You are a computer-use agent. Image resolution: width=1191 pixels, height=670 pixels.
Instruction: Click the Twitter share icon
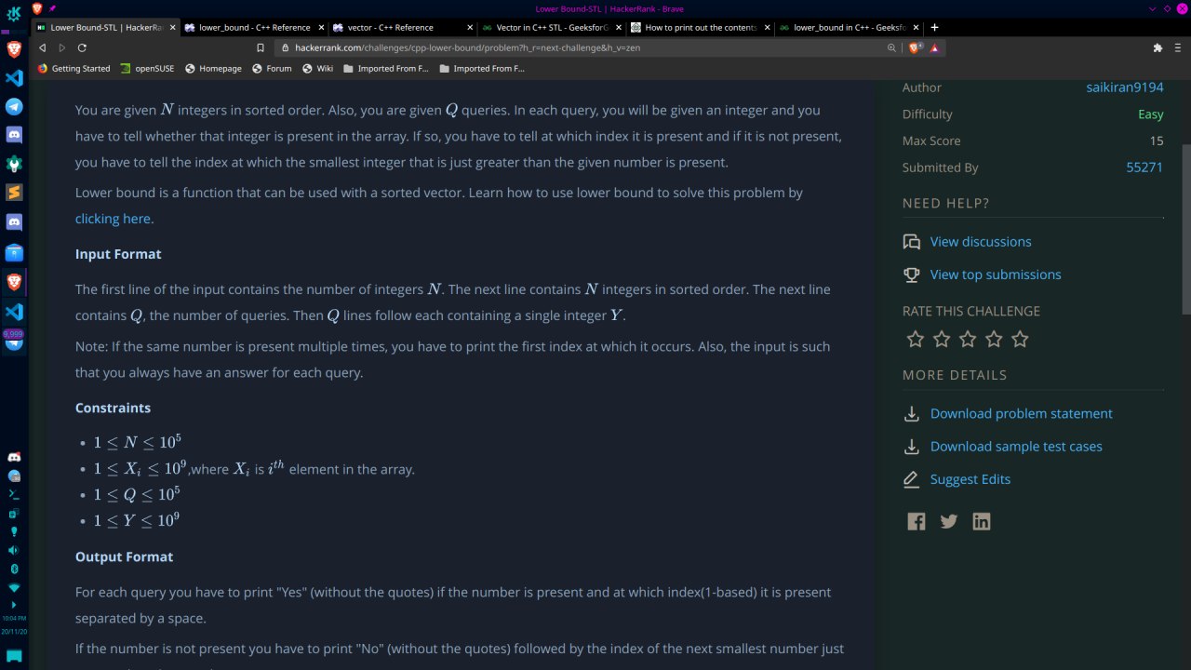(x=949, y=521)
